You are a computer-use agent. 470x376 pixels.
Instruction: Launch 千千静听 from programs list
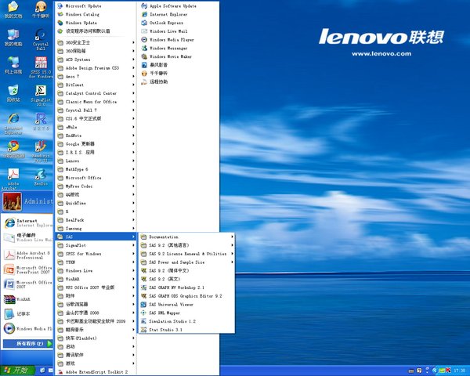coord(178,73)
